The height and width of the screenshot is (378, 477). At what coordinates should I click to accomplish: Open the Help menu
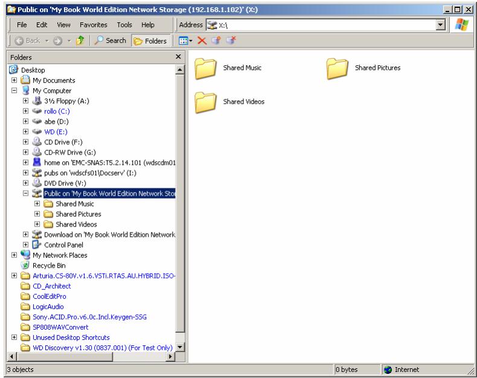coord(148,25)
